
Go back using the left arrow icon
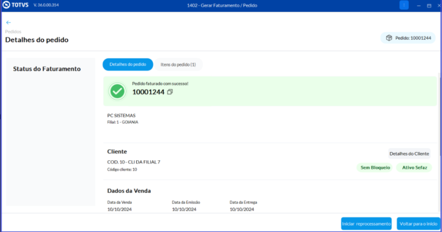pyautogui.click(x=9, y=23)
